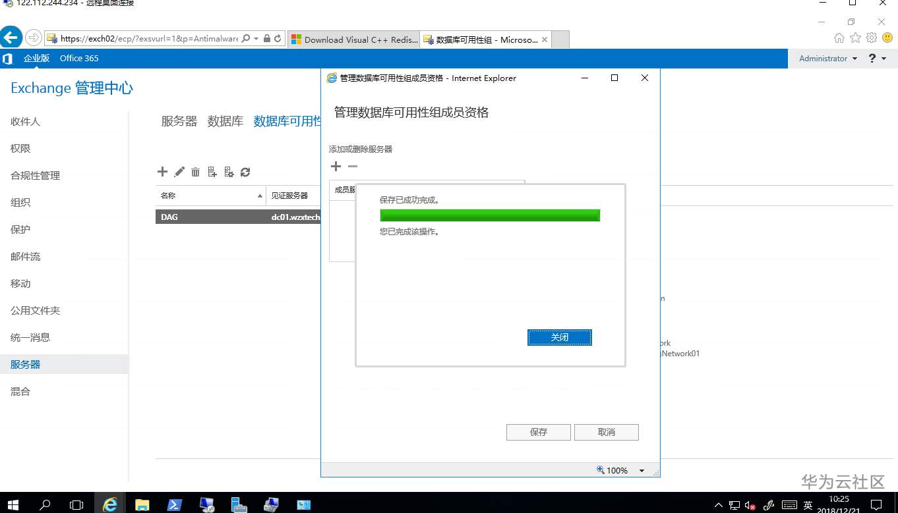Open Internet Explorer from the taskbar

tap(110, 504)
